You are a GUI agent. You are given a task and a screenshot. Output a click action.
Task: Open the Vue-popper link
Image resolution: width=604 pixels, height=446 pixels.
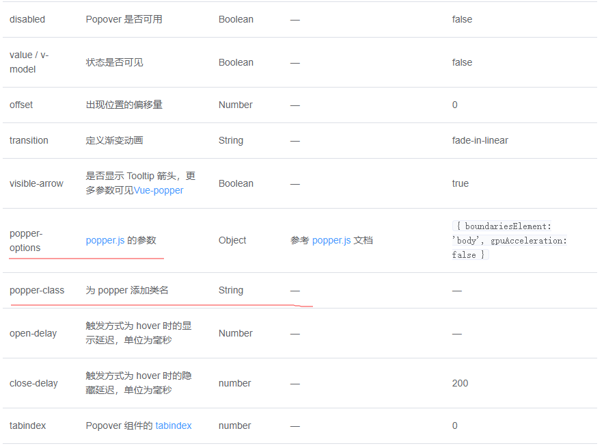[159, 190]
